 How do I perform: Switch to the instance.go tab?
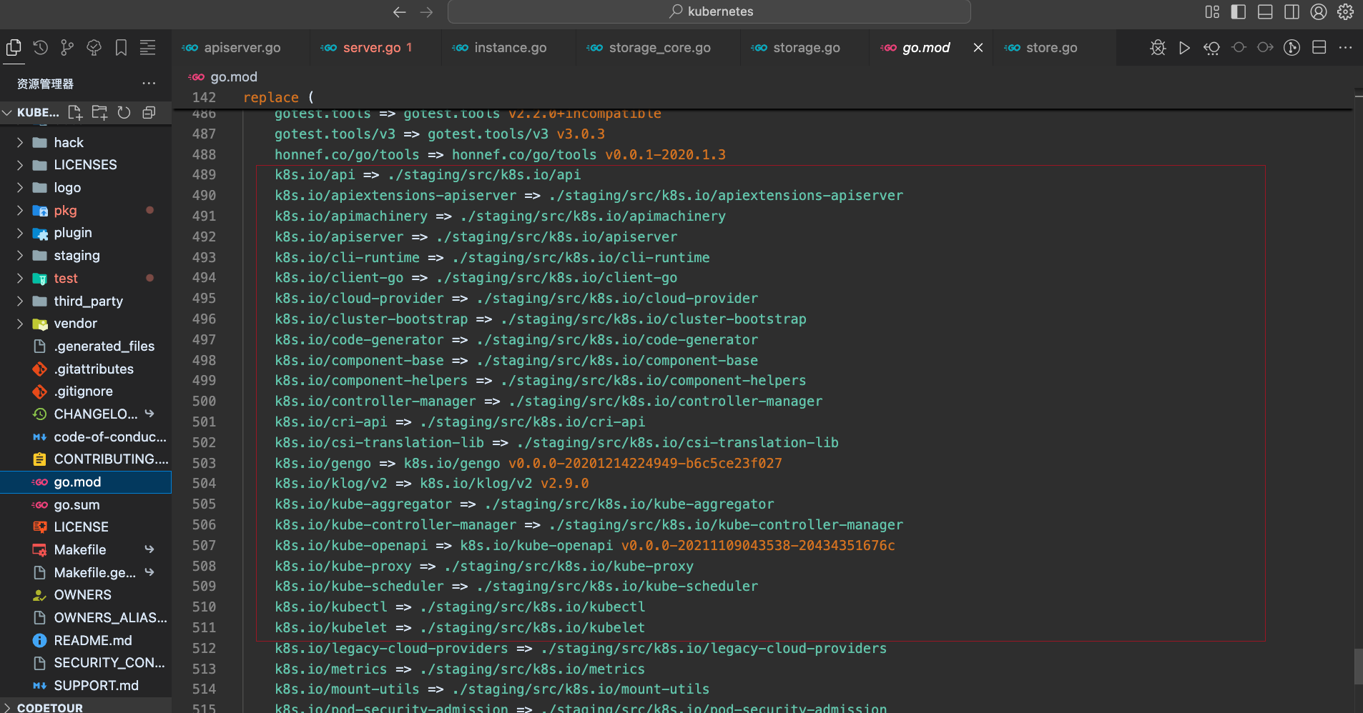pyautogui.click(x=510, y=48)
